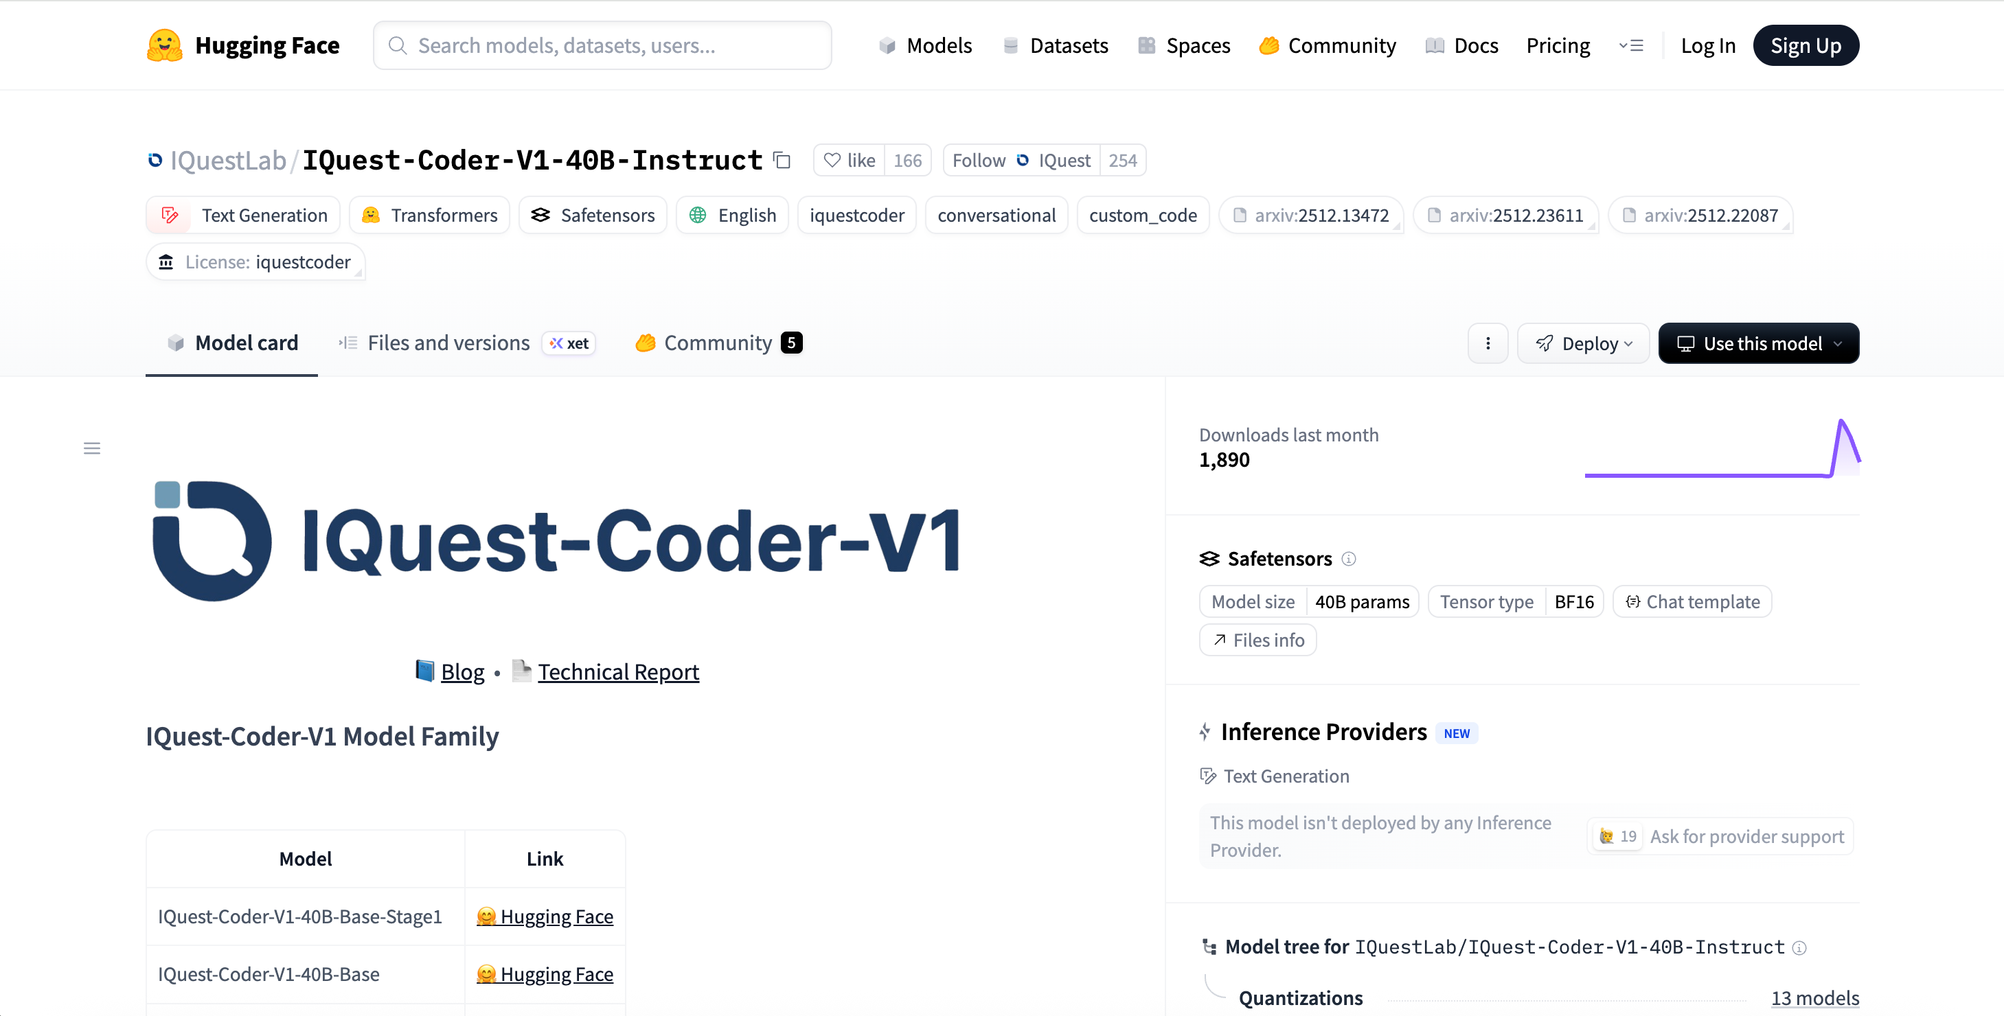
Task: Click the Safetensors info icon
Action: point(1350,559)
